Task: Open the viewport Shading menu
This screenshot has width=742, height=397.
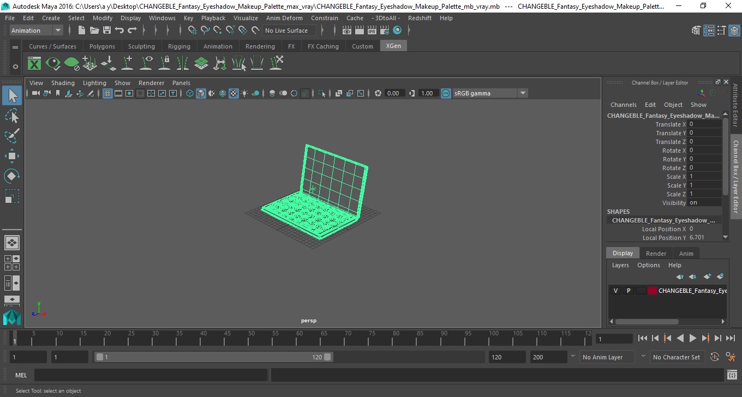Action: pos(63,83)
